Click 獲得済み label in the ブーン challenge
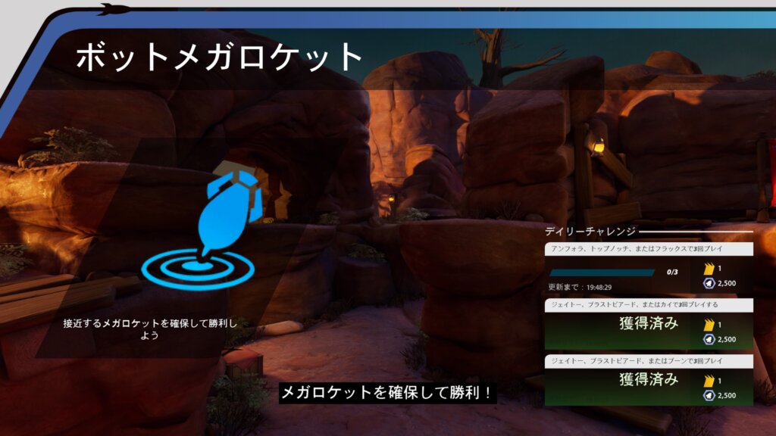Viewport: 776px width, 436px height. click(649, 379)
